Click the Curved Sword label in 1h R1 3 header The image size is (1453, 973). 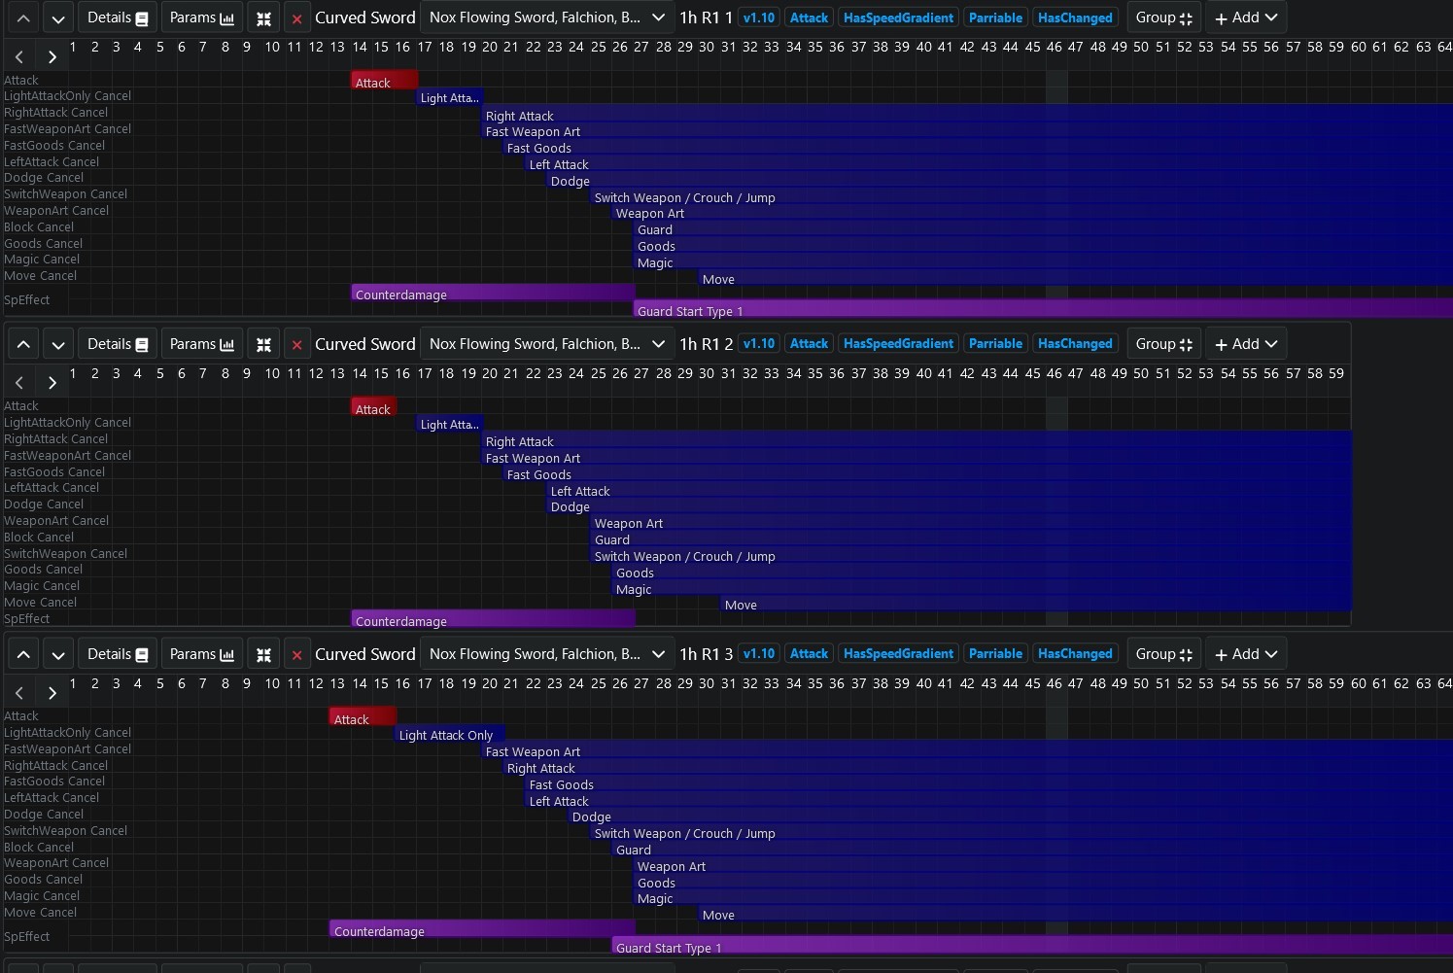[x=365, y=654]
